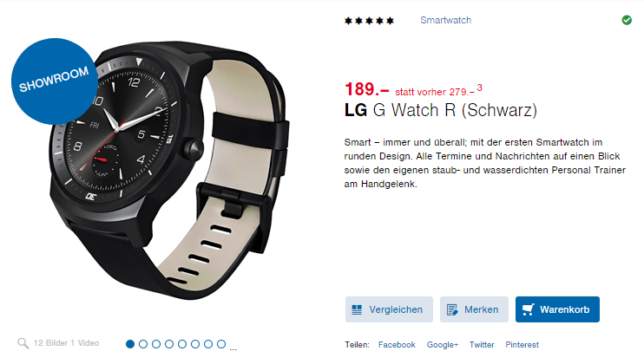
Task: Click the green availability checkmark icon
Action: click(x=627, y=20)
